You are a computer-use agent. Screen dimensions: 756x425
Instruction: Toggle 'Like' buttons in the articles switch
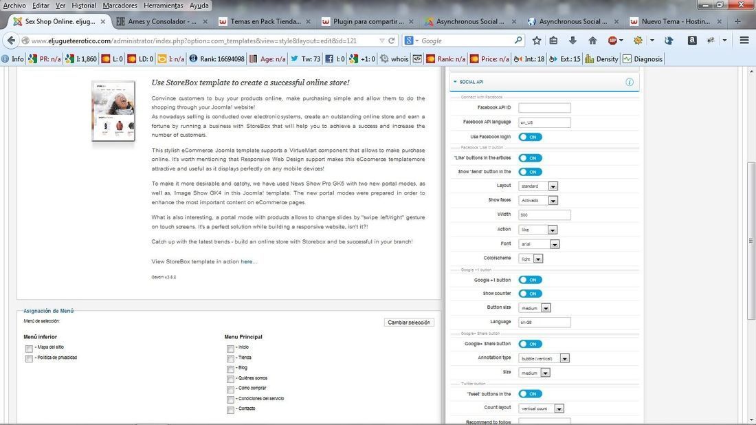530,157
